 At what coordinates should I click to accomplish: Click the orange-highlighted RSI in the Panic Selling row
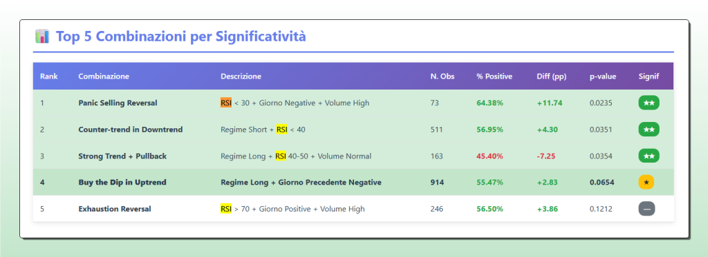[226, 103]
